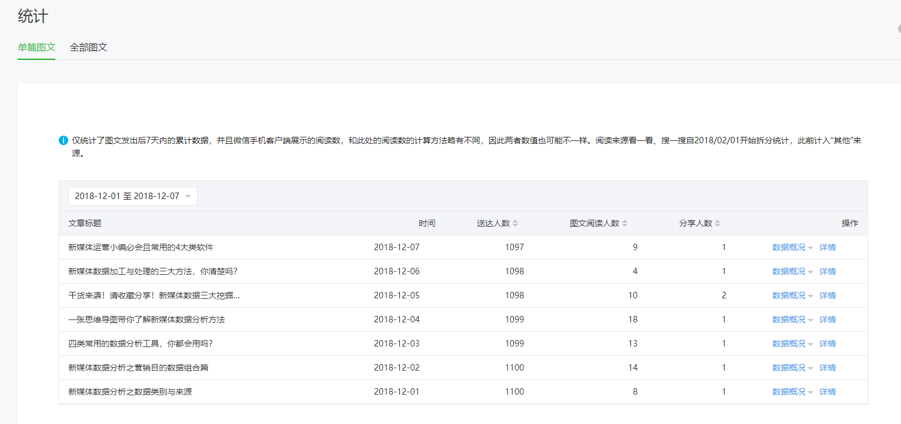Click the date cell 2018-12-07

point(397,247)
